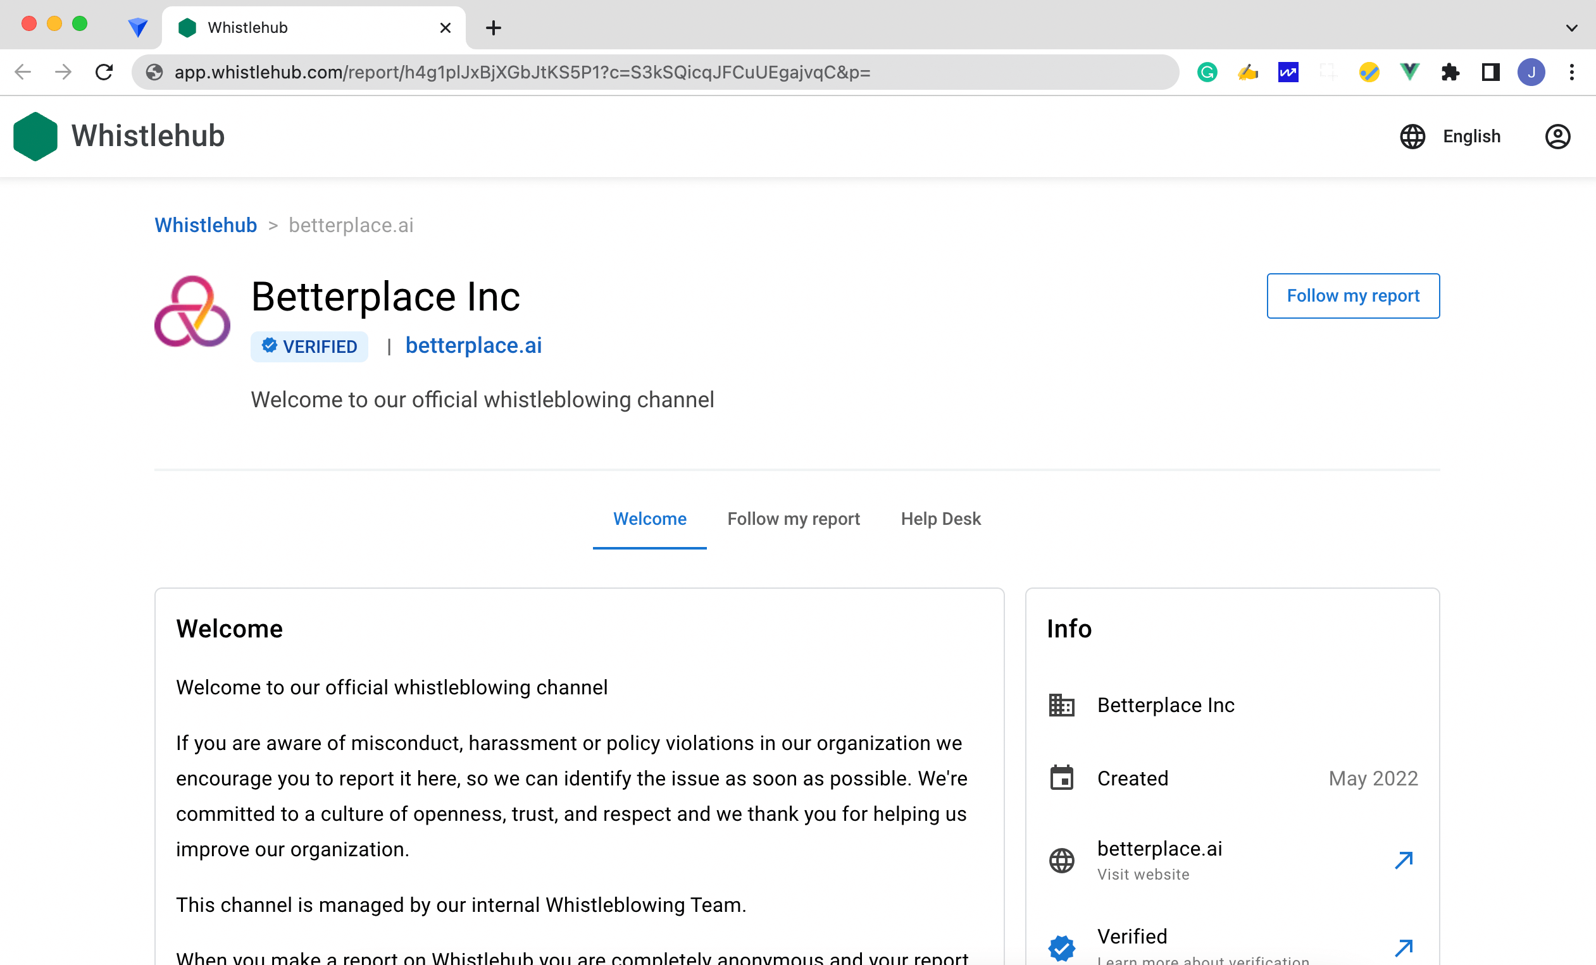Click the Betterplace Inc company logo
The height and width of the screenshot is (965, 1596).
(192, 314)
